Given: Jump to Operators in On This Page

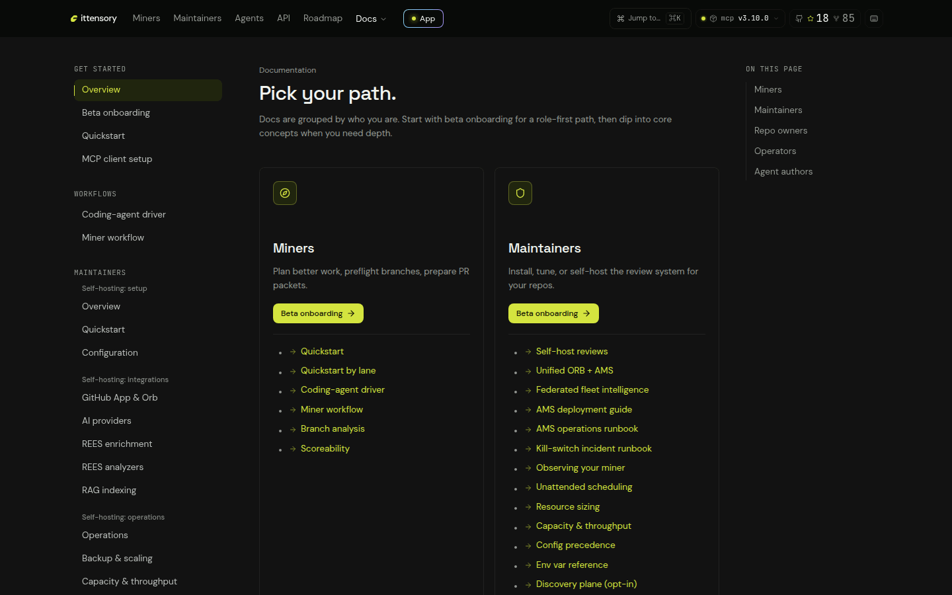Looking at the screenshot, I should click(x=775, y=151).
